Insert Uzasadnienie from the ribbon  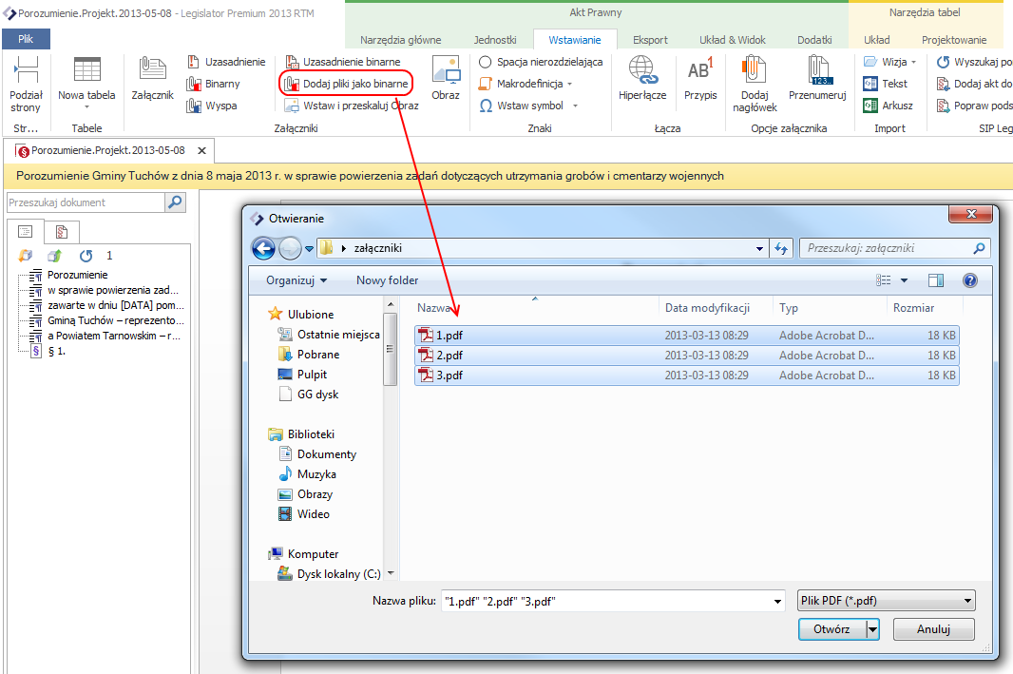pos(226,62)
